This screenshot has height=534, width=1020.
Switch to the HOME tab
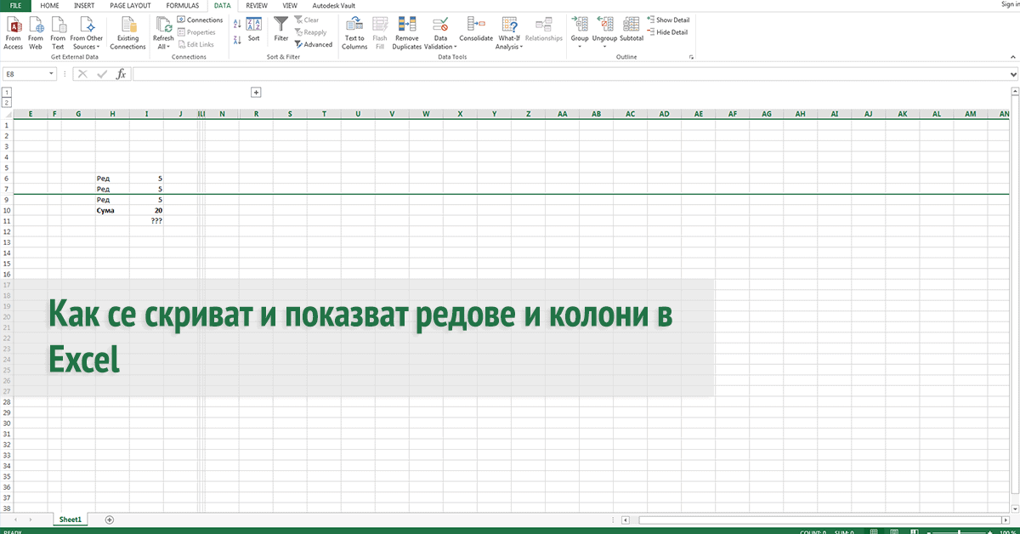(50, 4)
